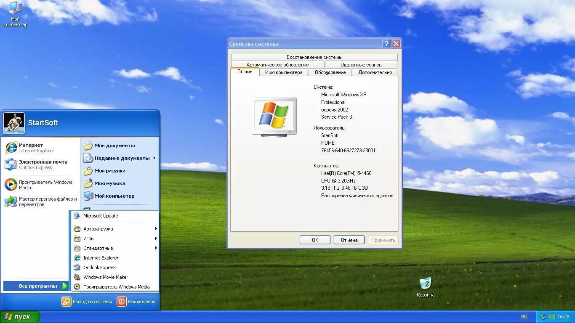Expand the Недавние документы submenu arrow
The height and width of the screenshot is (323, 575).
(154, 158)
